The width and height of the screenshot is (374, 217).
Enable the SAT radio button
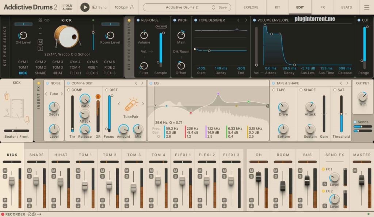tap(335, 90)
